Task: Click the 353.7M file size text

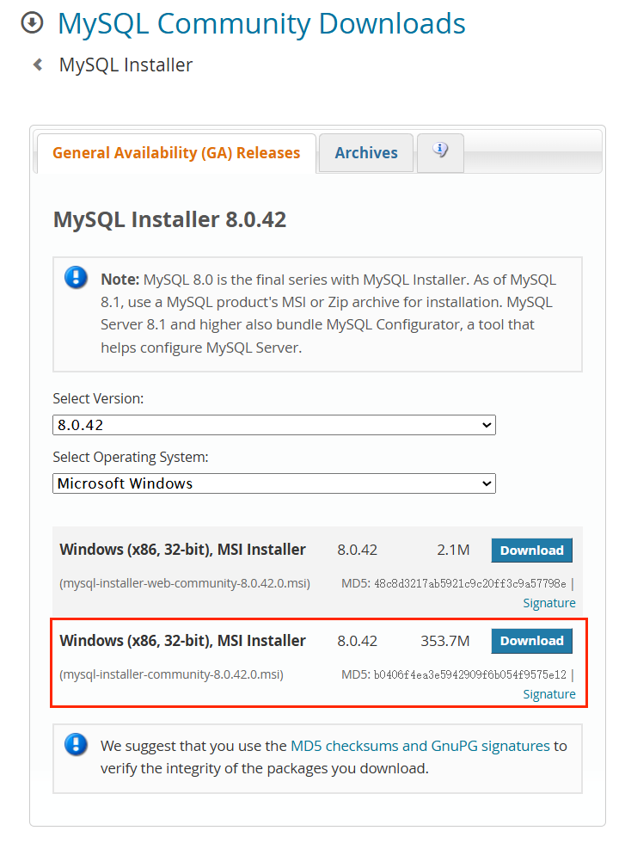Action: tap(445, 641)
